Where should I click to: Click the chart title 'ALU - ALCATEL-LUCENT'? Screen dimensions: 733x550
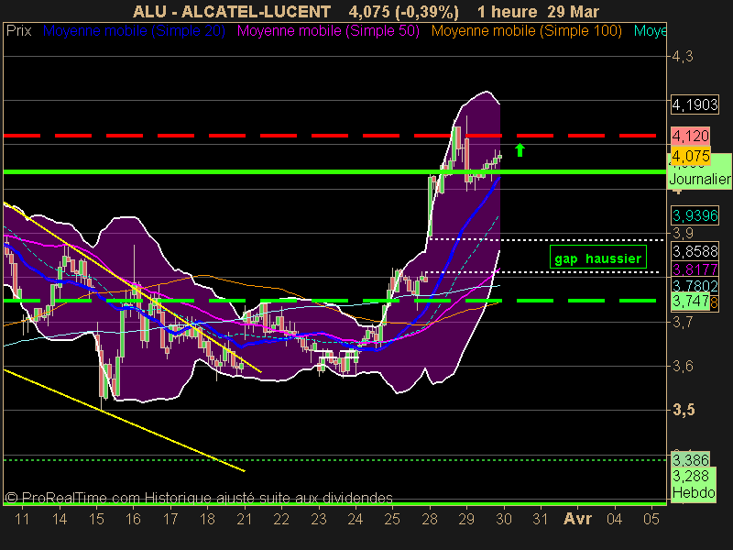pos(232,11)
